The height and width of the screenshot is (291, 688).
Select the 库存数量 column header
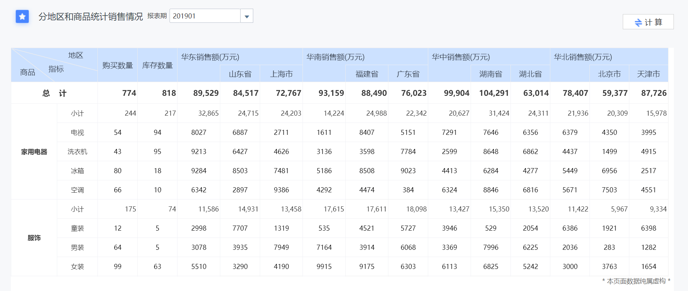(158, 65)
